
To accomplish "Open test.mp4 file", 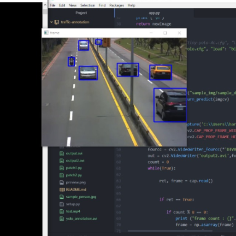I will [x=73, y=212].
